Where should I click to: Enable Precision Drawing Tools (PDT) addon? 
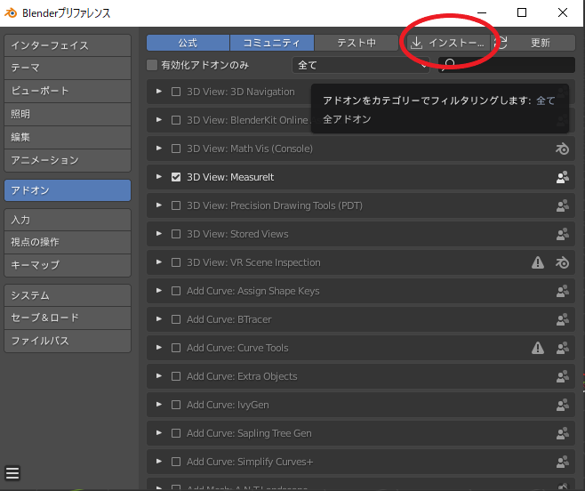click(176, 205)
